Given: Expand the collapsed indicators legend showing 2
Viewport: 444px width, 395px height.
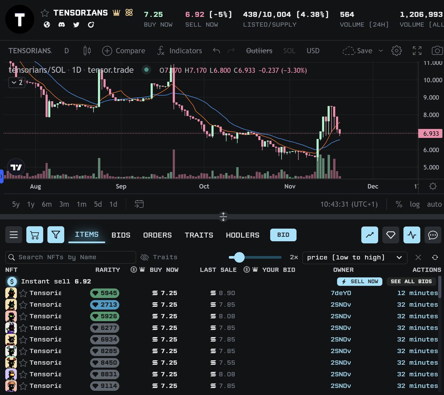Looking at the screenshot, I should point(17,82).
